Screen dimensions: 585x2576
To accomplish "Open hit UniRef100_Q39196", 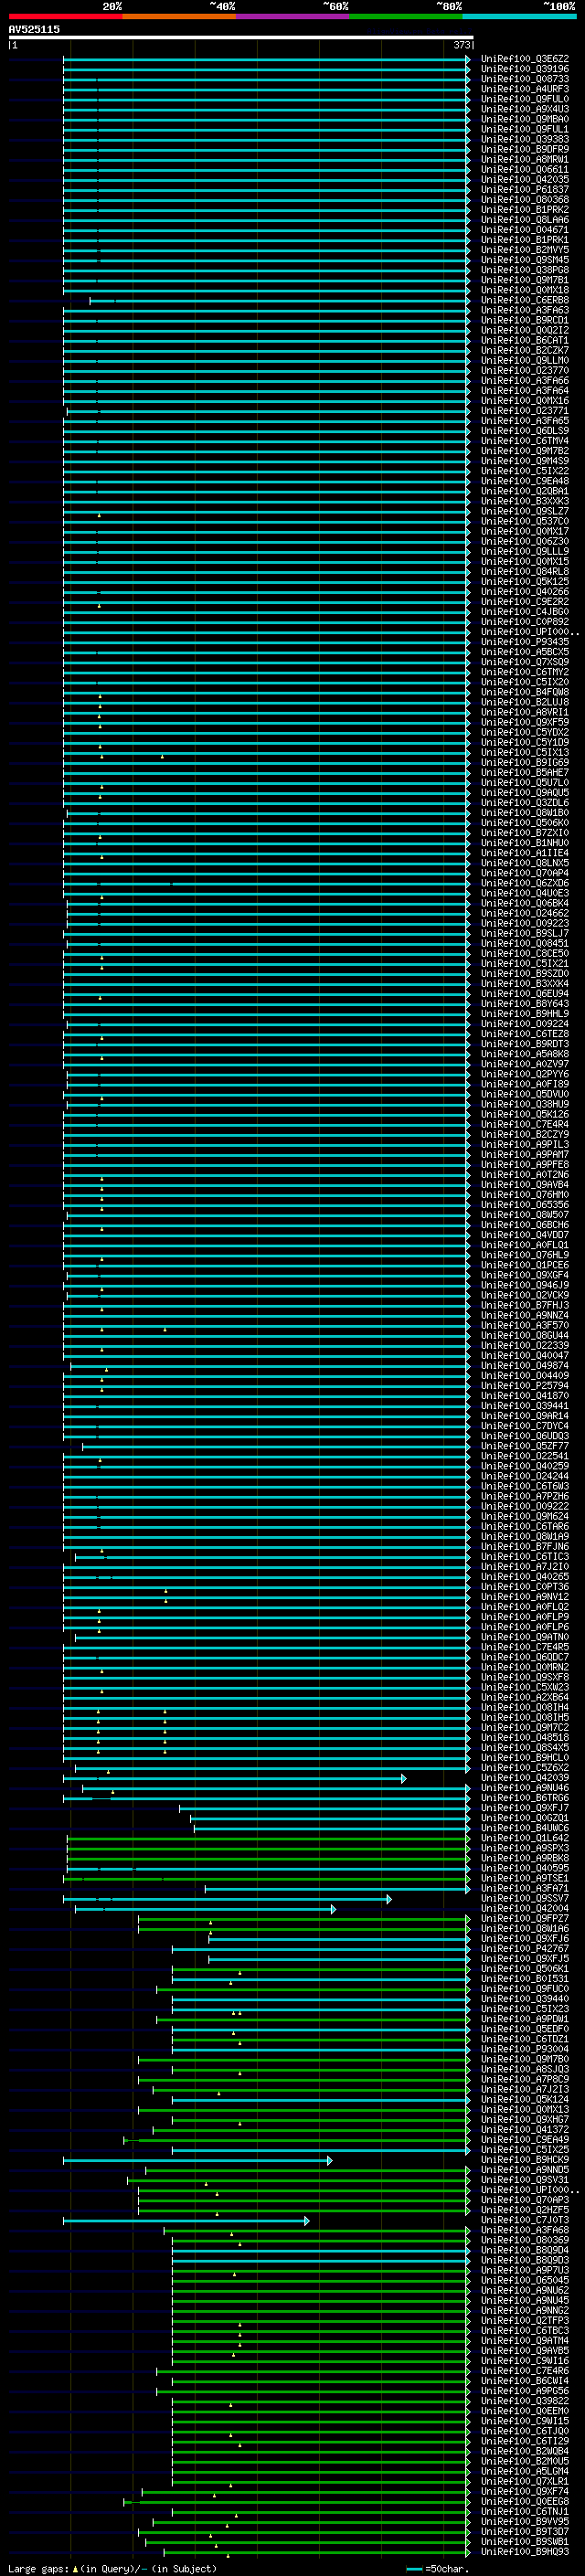I will [525, 69].
